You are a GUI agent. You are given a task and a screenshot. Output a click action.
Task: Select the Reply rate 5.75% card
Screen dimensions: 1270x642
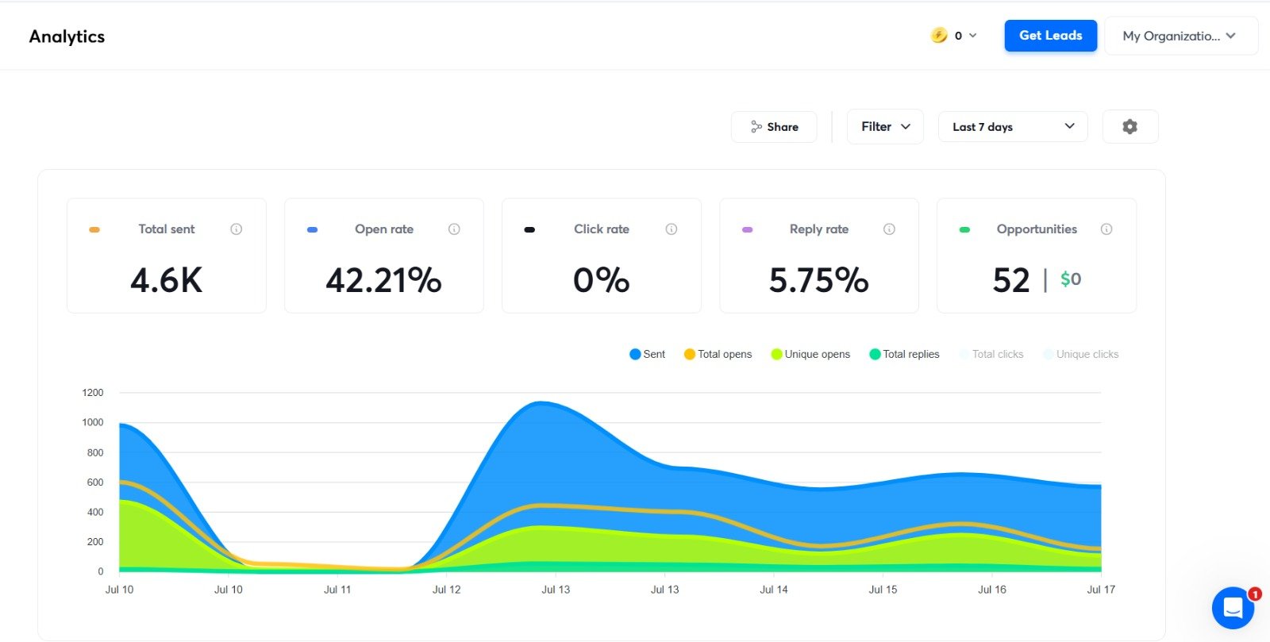coord(819,256)
